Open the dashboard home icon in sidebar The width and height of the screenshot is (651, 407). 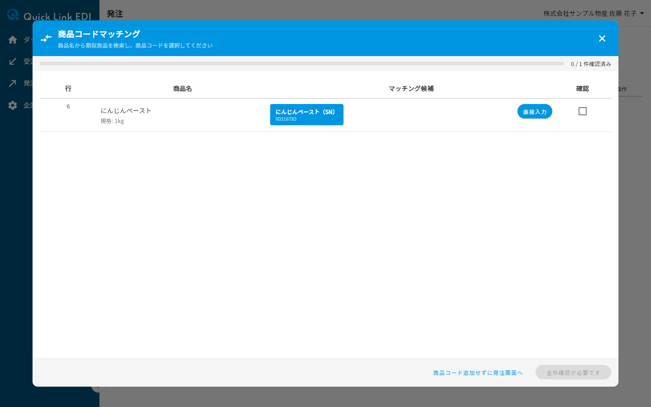(x=13, y=40)
